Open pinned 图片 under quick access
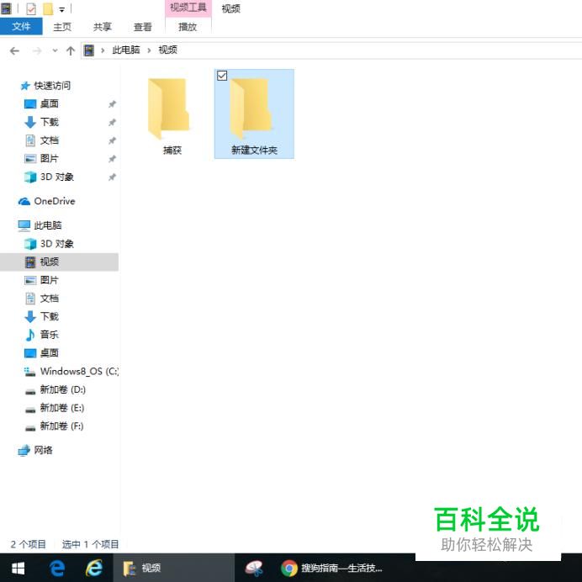This screenshot has width=582, height=582. tap(50, 158)
